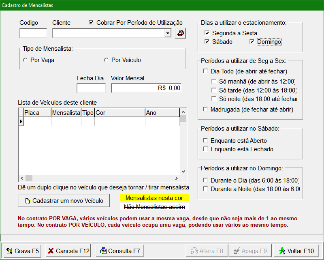This screenshot has height=260, width=324.
Task: Click the Placa column header
Action: 37,113
